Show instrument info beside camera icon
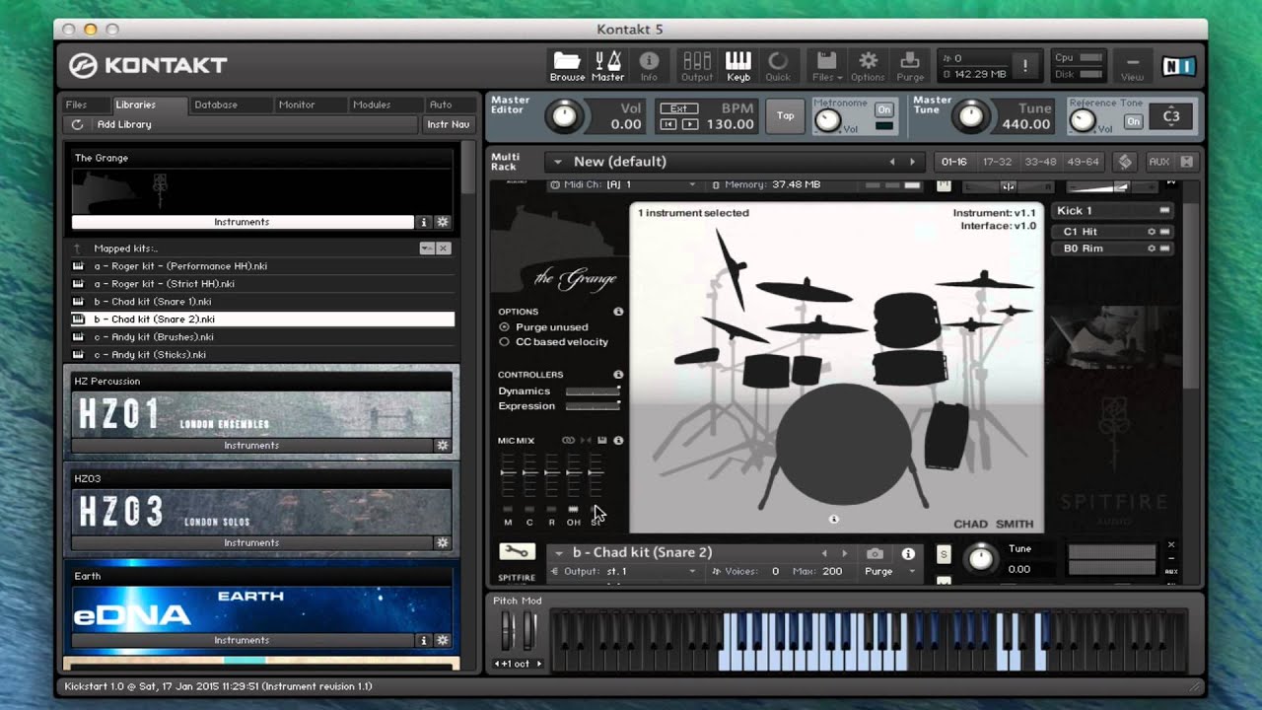The image size is (1262, 710). coord(908,554)
